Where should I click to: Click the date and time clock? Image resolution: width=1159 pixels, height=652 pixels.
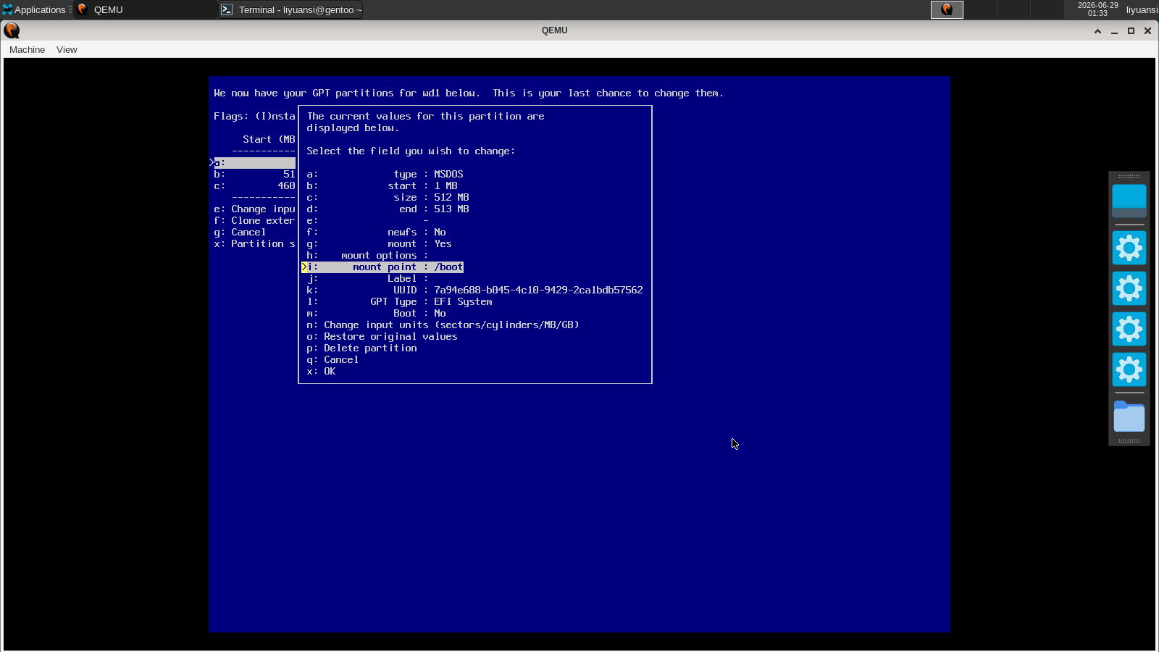[1097, 9]
